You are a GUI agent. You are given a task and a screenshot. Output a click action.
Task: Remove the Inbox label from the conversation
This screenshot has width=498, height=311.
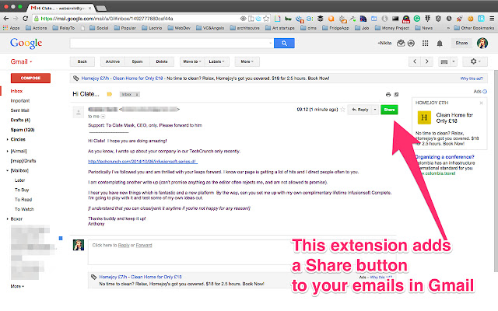[137, 95]
